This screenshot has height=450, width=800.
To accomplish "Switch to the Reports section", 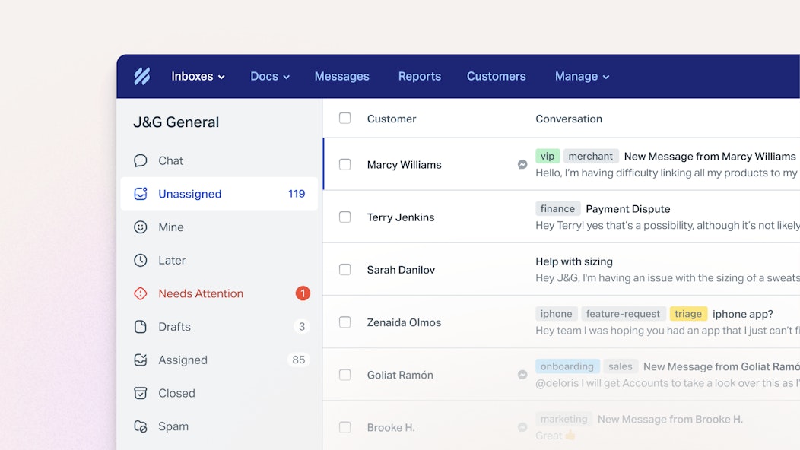I will click(x=419, y=76).
